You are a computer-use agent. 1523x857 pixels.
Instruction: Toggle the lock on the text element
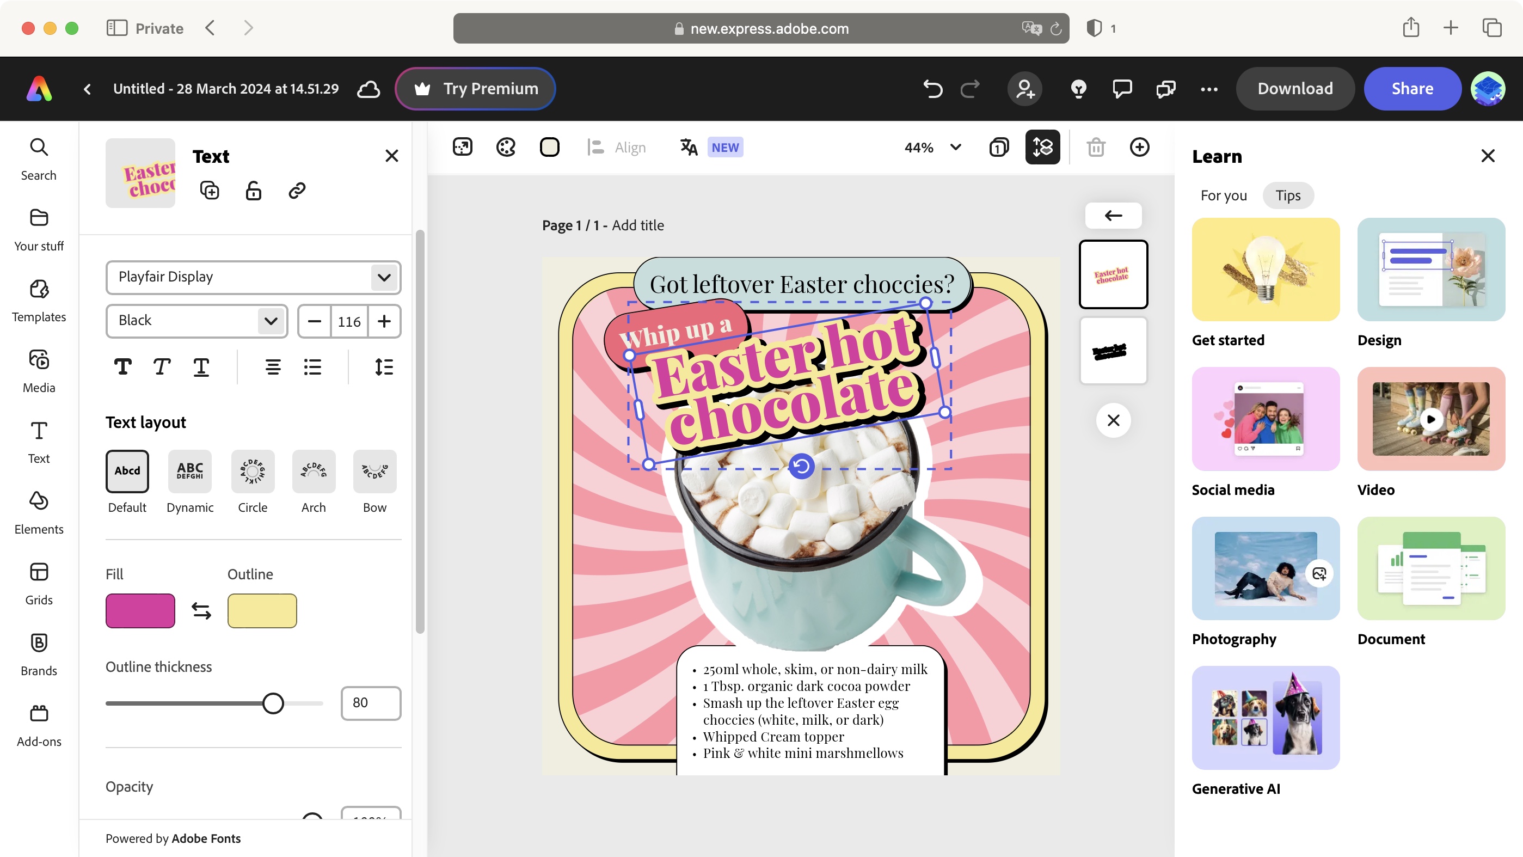click(x=253, y=191)
